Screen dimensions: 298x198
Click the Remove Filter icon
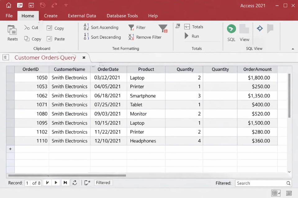coord(131,37)
